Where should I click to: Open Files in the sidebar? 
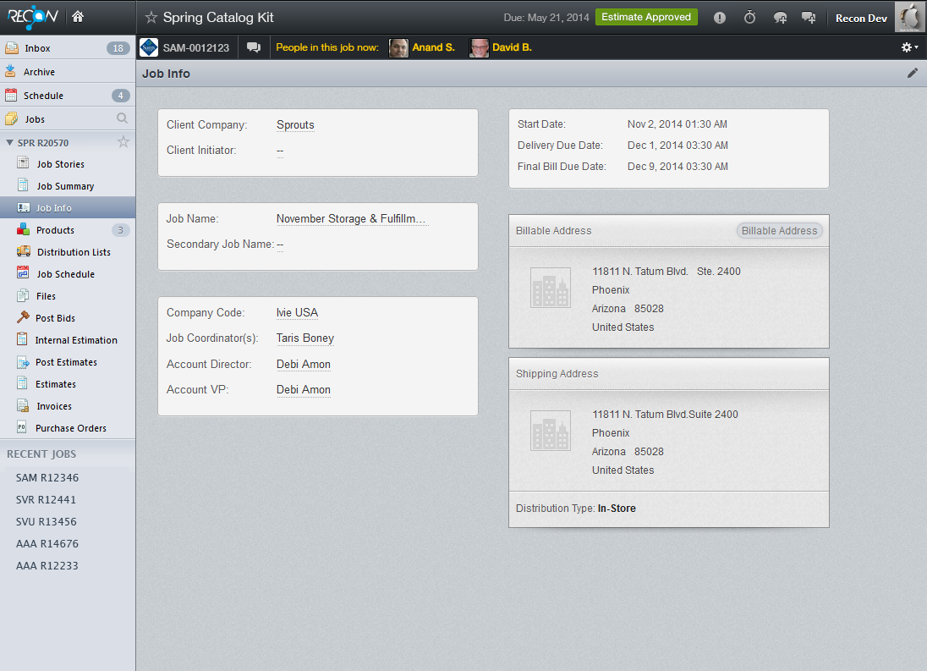tap(68, 296)
